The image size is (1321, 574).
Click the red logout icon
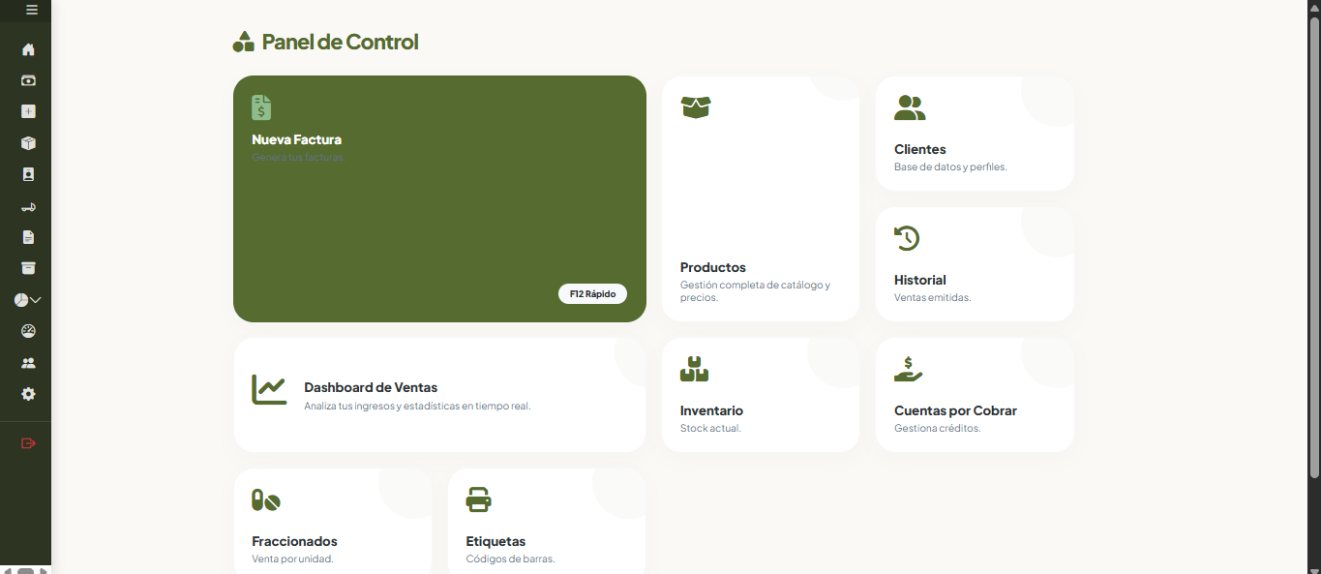click(x=28, y=443)
